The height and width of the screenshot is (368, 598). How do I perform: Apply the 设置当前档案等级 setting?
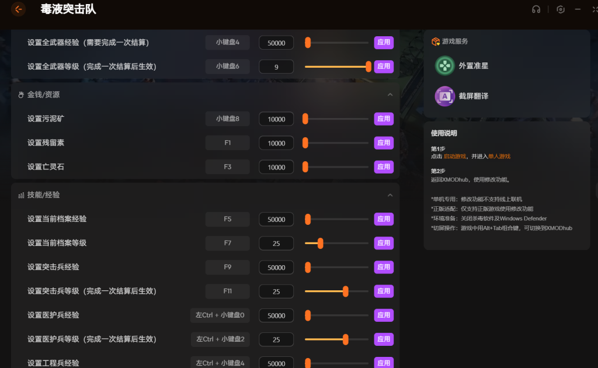384,243
